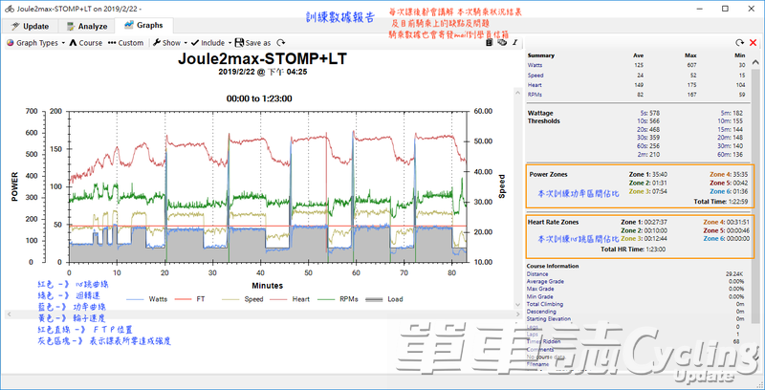Viewport: 765px width, 390px height.
Task: Click the Starting Elevation row
Action: click(636, 319)
